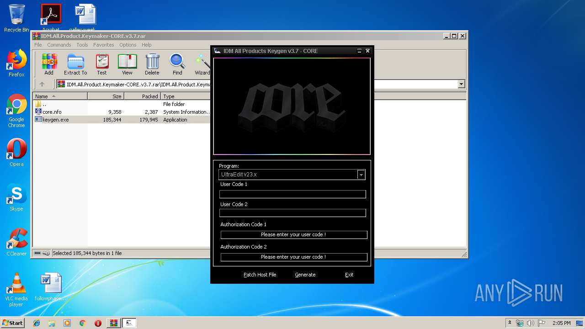
Task: Select the CCleaner desktop shortcut
Action: pos(16,242)
